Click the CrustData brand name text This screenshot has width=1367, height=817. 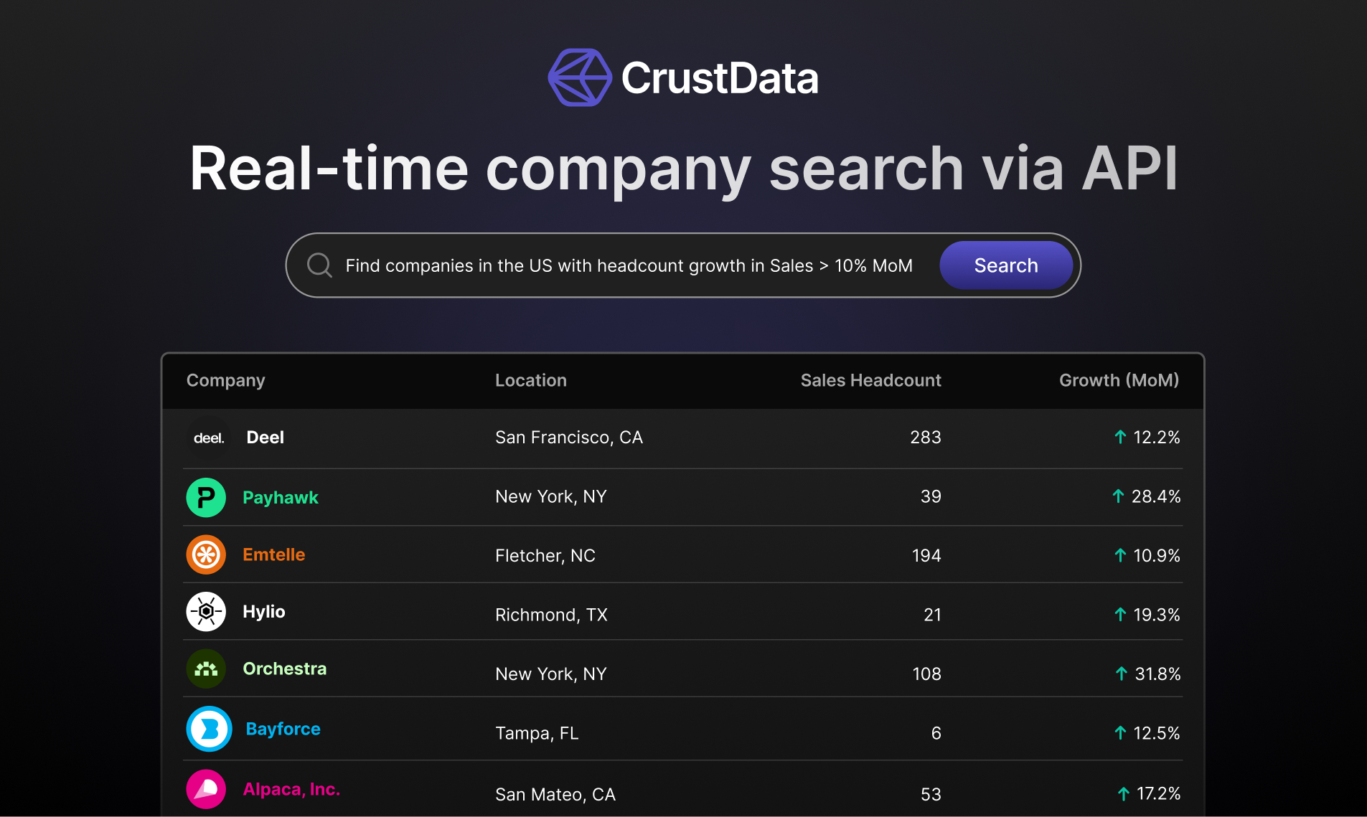tap(719, 77)
